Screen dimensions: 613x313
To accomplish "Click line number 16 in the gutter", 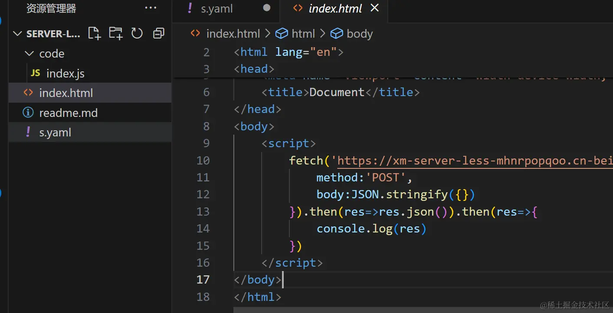I will coord(203,263).
